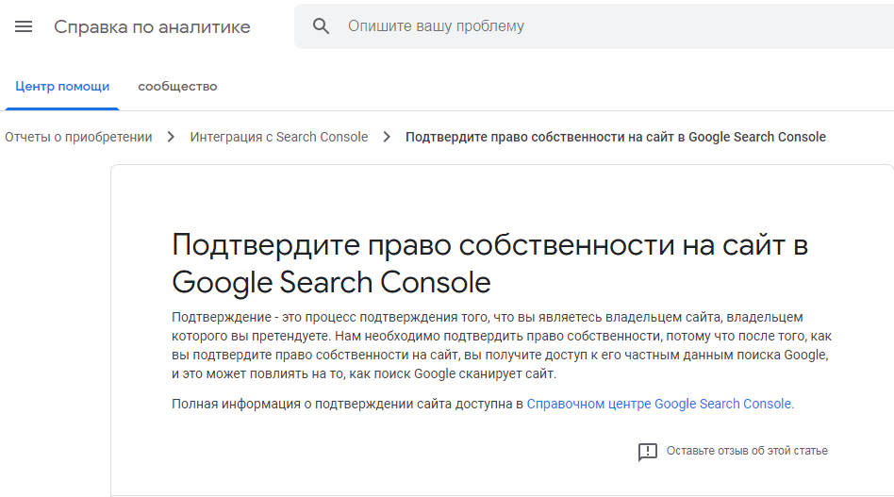Open the hamburger main menu
The height and width of the screenshot is (497, 894).
click(x=24, y=26)
